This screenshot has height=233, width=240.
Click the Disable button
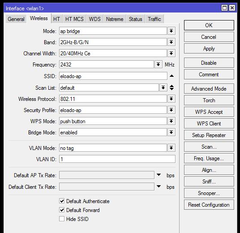click(x=209, y=62)
